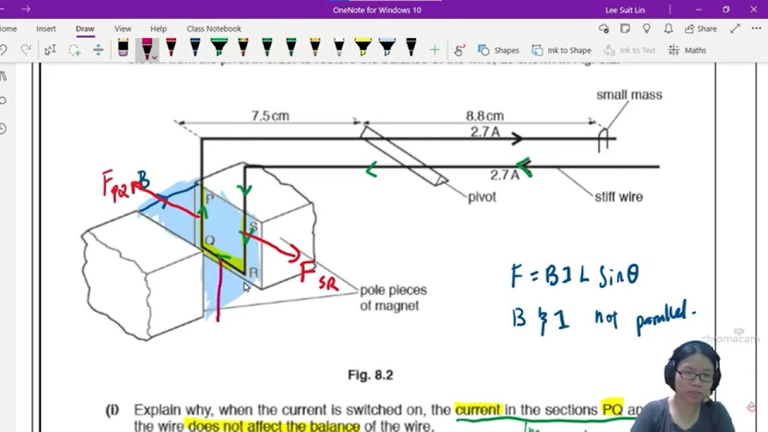Click the forward navigation arrow in title bar
Screen dimensions: 768x432
coord(25,9)
